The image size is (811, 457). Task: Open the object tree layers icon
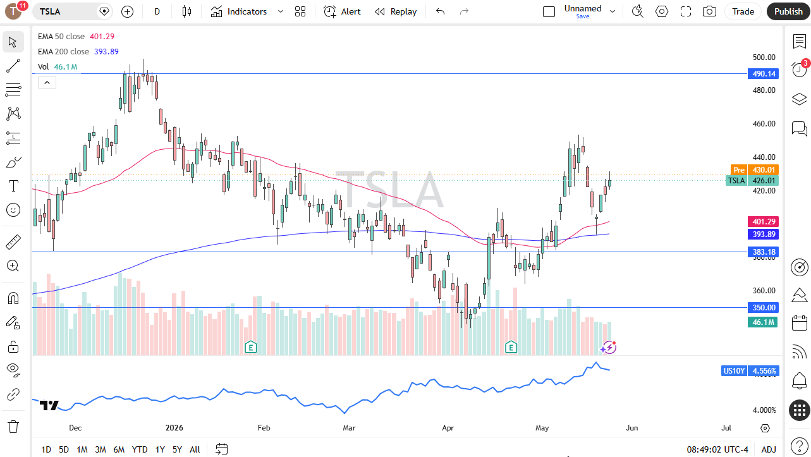(799, 99)
